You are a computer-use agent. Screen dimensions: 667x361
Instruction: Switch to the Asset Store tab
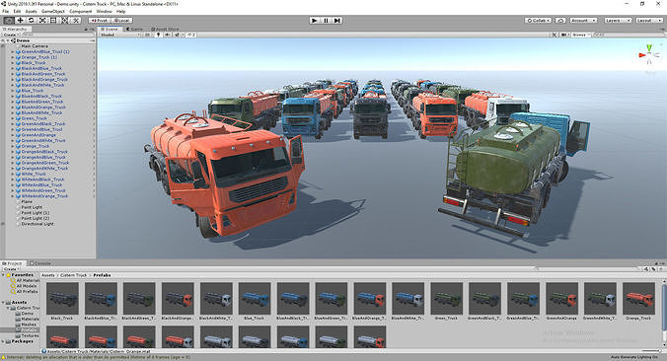[x=165, y=29]
